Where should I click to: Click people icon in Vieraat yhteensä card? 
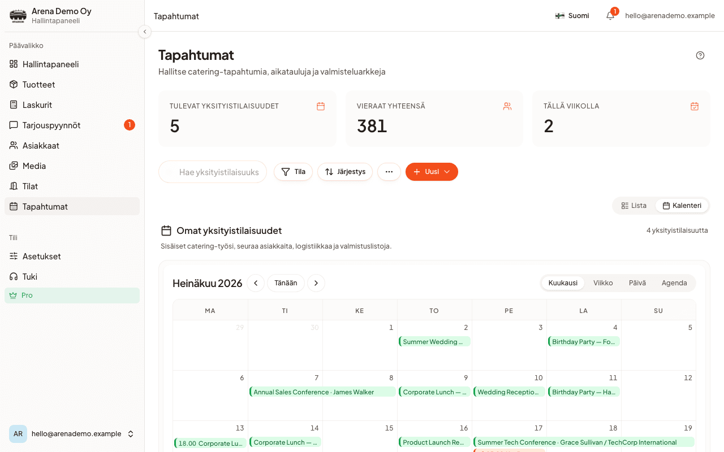[507, 106]
